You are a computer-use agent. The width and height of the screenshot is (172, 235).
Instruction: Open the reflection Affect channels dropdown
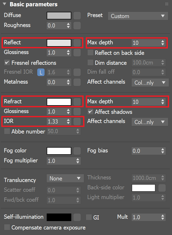point(150,83)
